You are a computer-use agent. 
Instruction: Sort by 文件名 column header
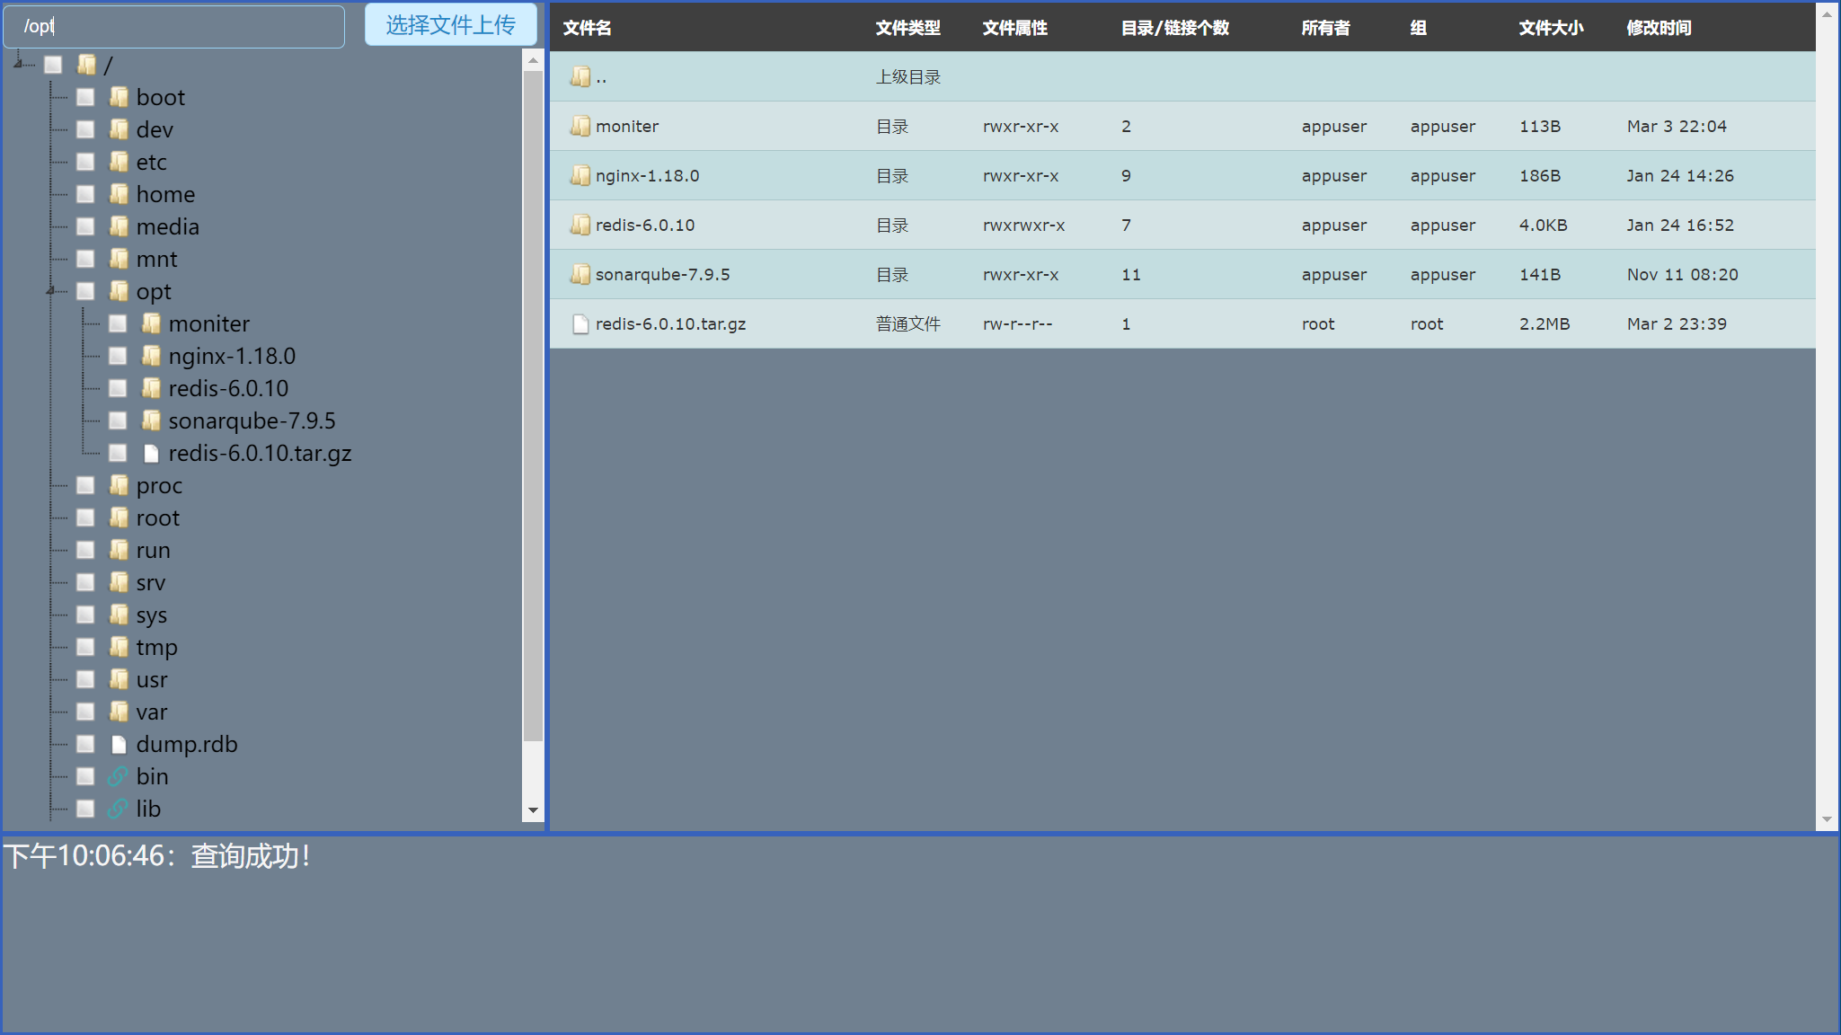pos(588,28)
